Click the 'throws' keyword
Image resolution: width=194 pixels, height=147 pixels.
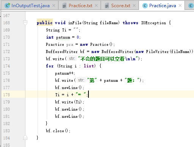coord(130,23)
